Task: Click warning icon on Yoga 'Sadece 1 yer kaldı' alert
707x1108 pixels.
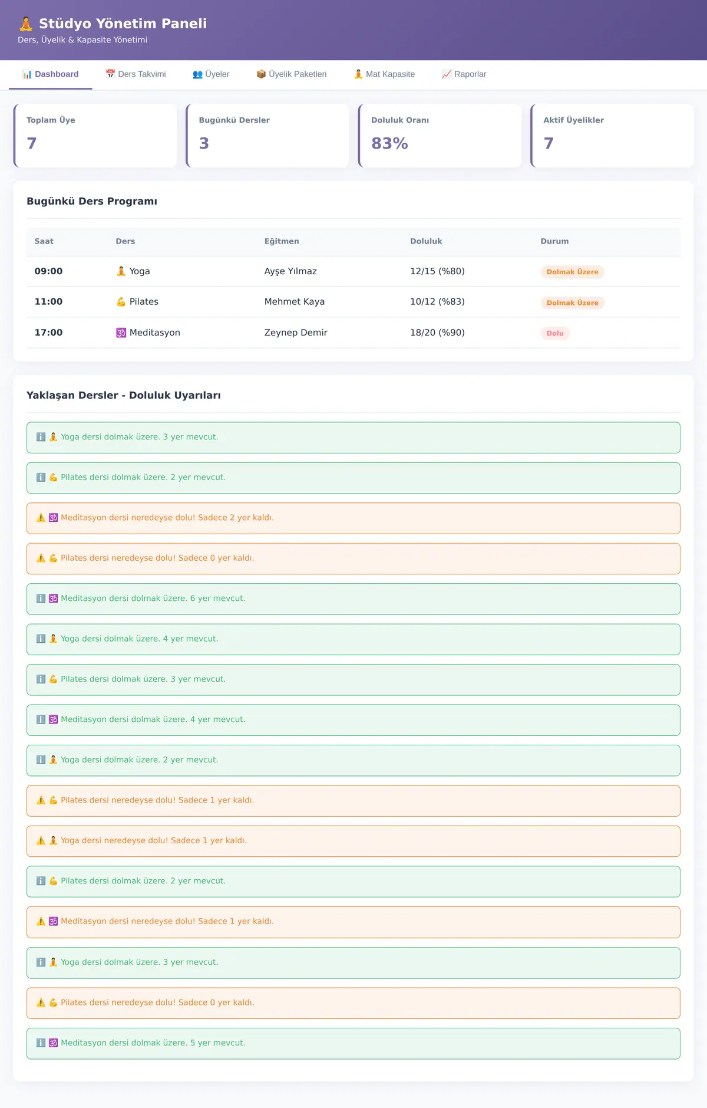Action: point(41,841)
